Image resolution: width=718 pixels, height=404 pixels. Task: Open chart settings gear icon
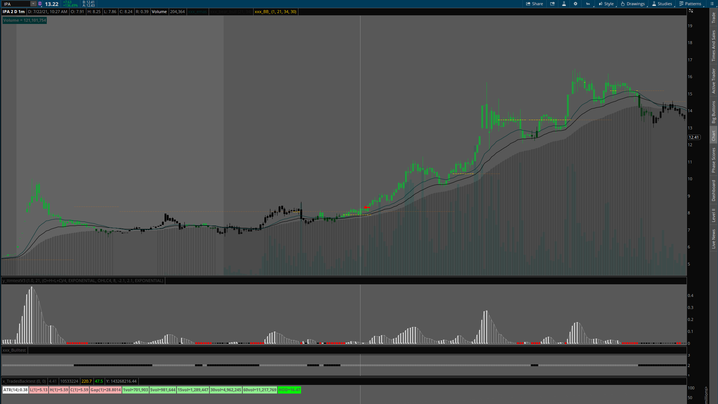click(576, 4)
